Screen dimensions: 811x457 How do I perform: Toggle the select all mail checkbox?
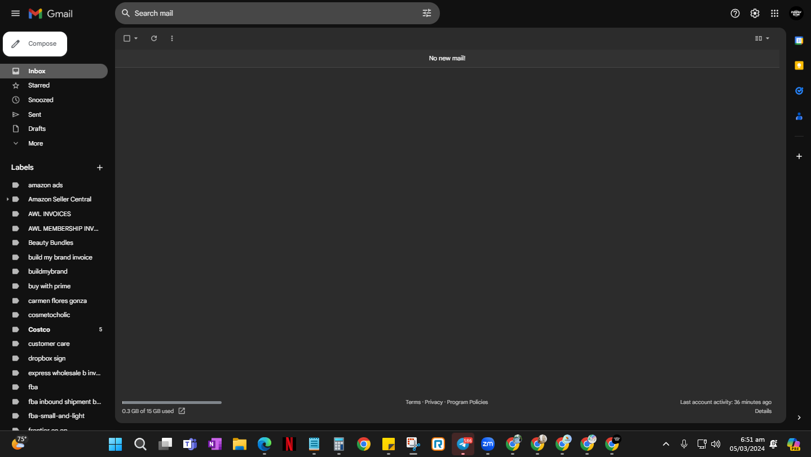(127, 38)
